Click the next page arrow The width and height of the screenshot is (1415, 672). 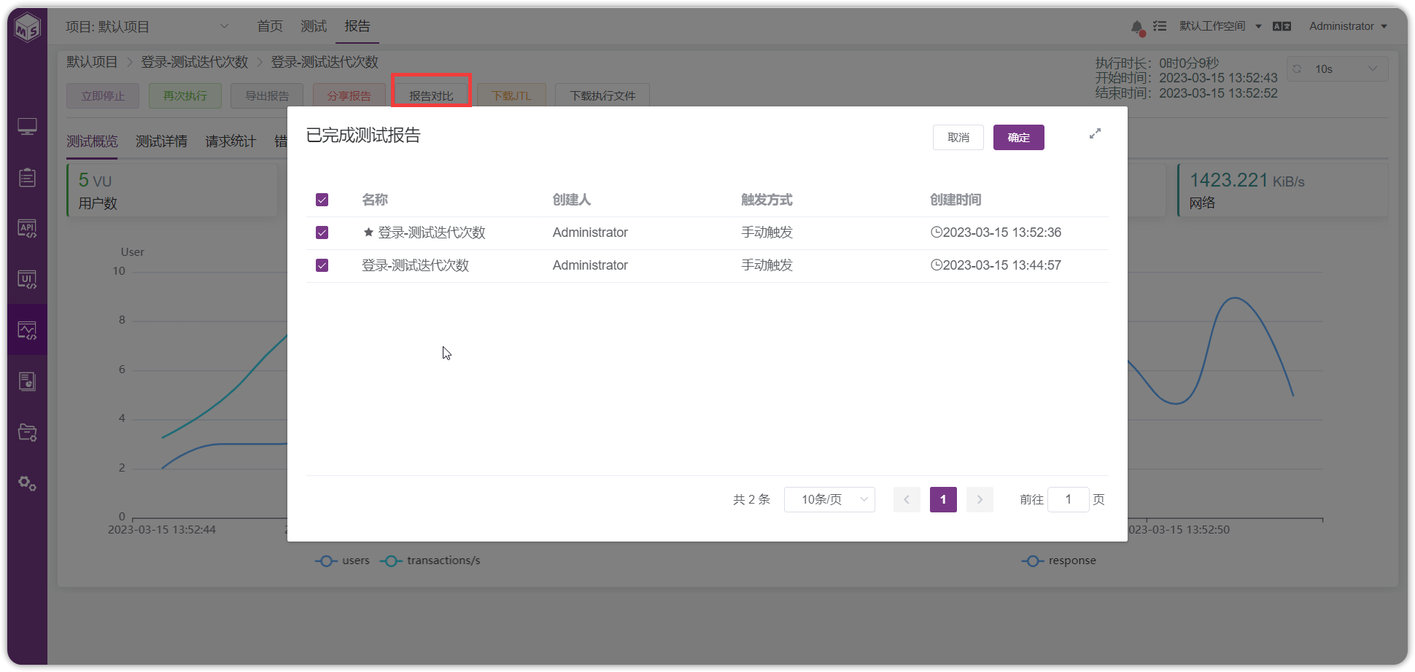point(980,500)
